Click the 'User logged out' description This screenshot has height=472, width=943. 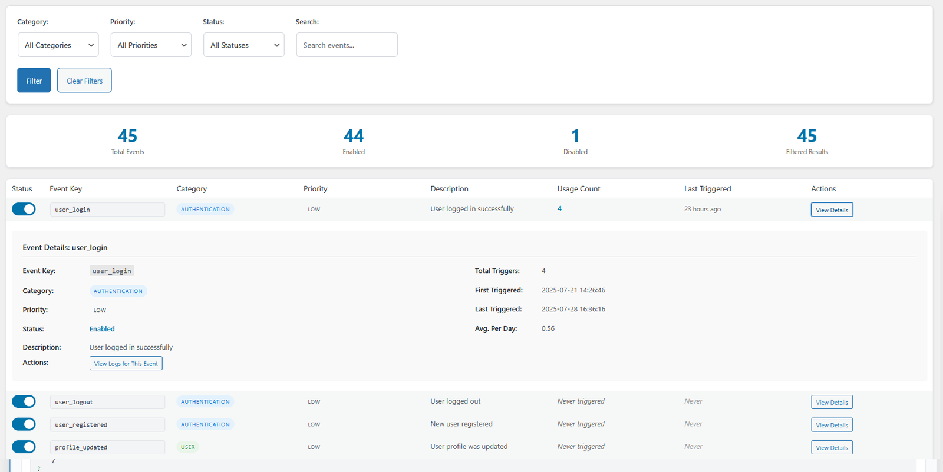coord(456,401)
